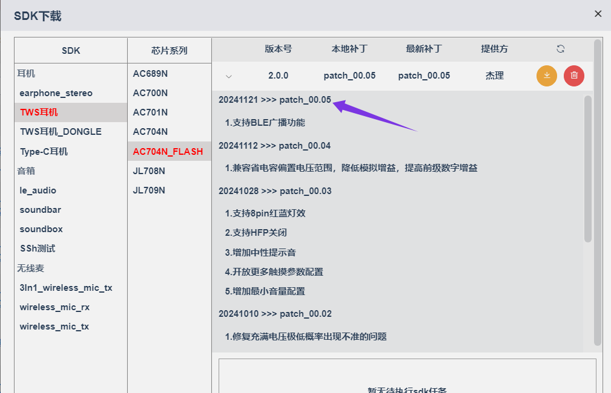Click the 提供方 column header
Viewport: 611px width, 393px height.
coord(495,49)
